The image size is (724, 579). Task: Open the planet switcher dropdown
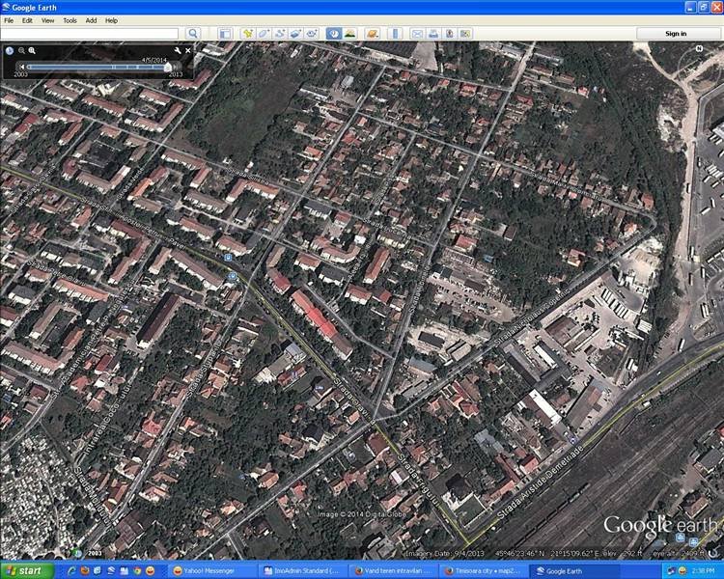coord(372,34)
